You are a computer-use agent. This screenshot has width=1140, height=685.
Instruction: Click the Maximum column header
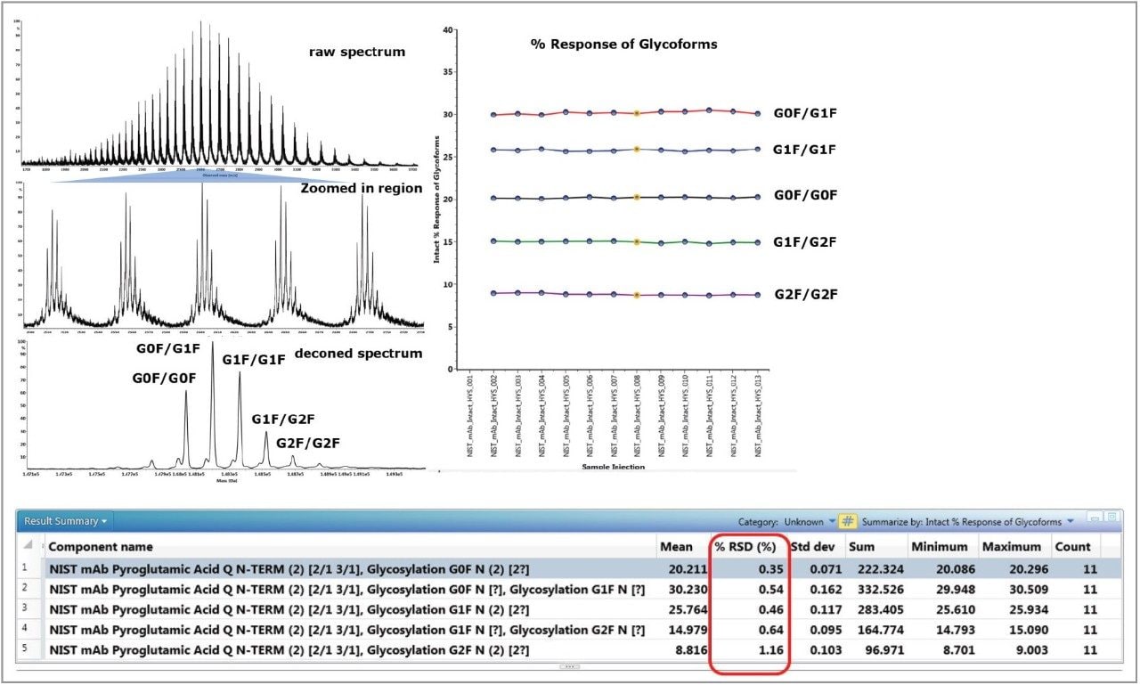1009,546
